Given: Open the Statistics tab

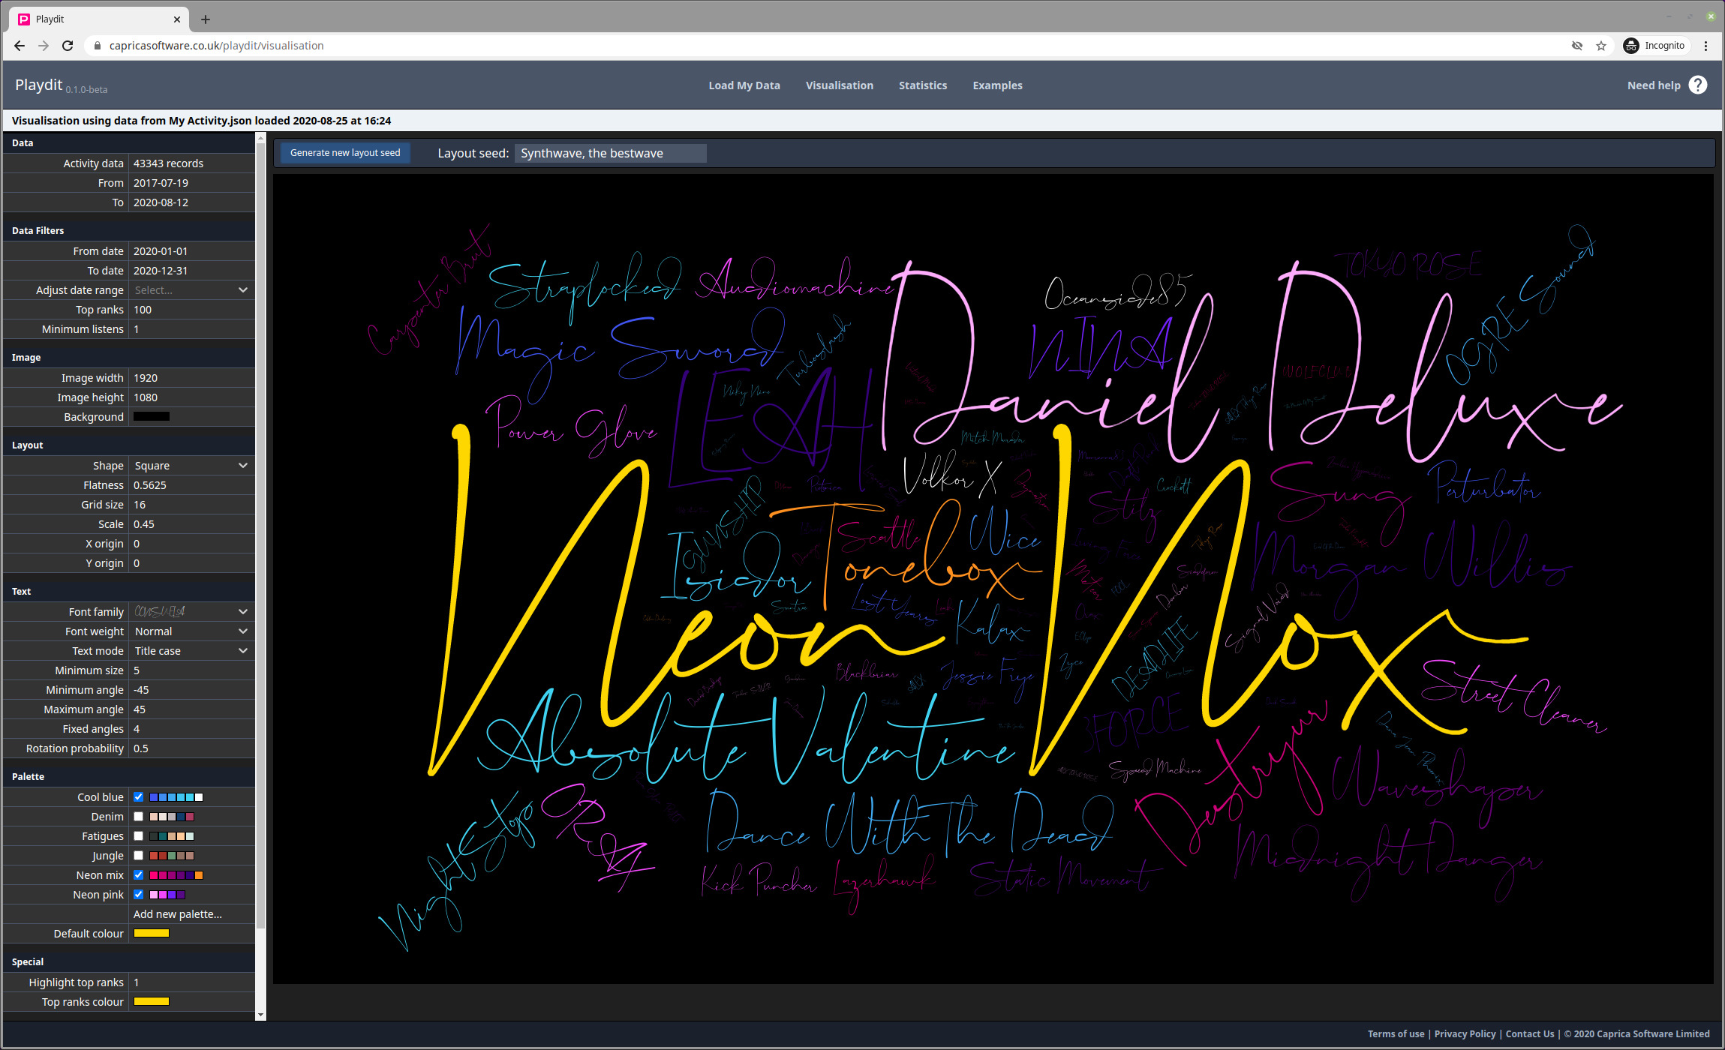Looking at the screenshot, I should tap(925, 85).
